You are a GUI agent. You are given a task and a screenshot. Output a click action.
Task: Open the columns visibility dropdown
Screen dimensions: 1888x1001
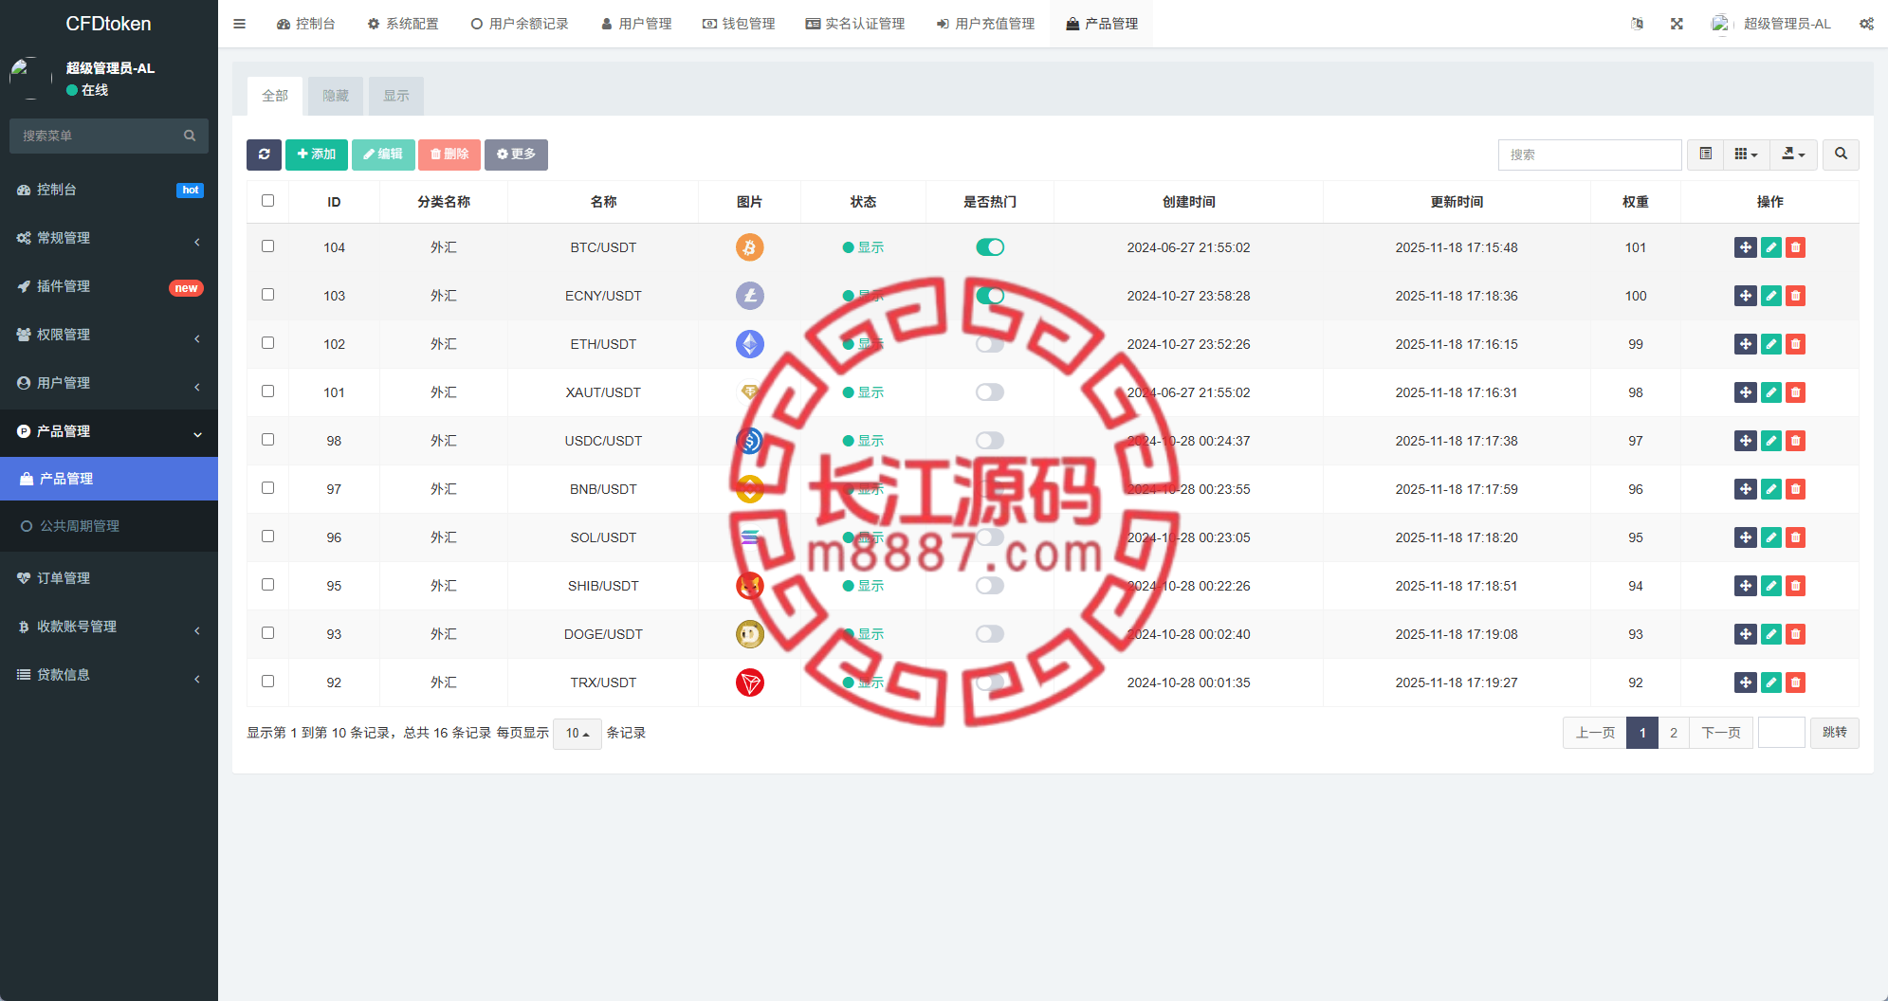[1746, 155]
